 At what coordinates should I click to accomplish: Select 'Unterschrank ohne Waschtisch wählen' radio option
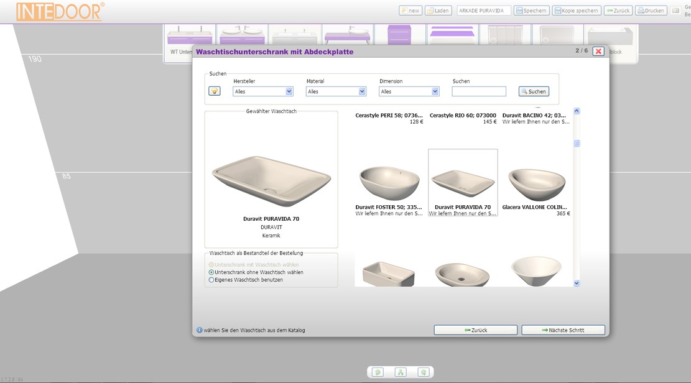click(x=211, y=272)
